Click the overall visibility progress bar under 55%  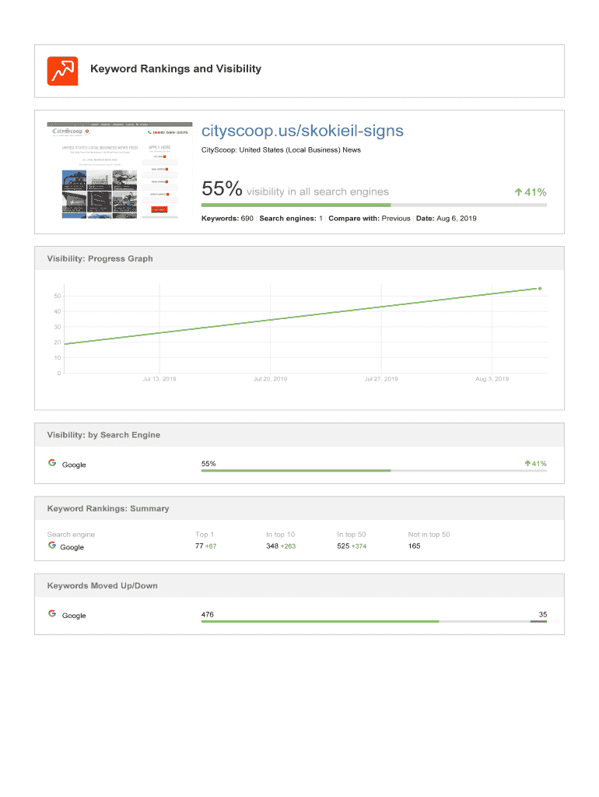pyautogui.click(x=373, y=205)
